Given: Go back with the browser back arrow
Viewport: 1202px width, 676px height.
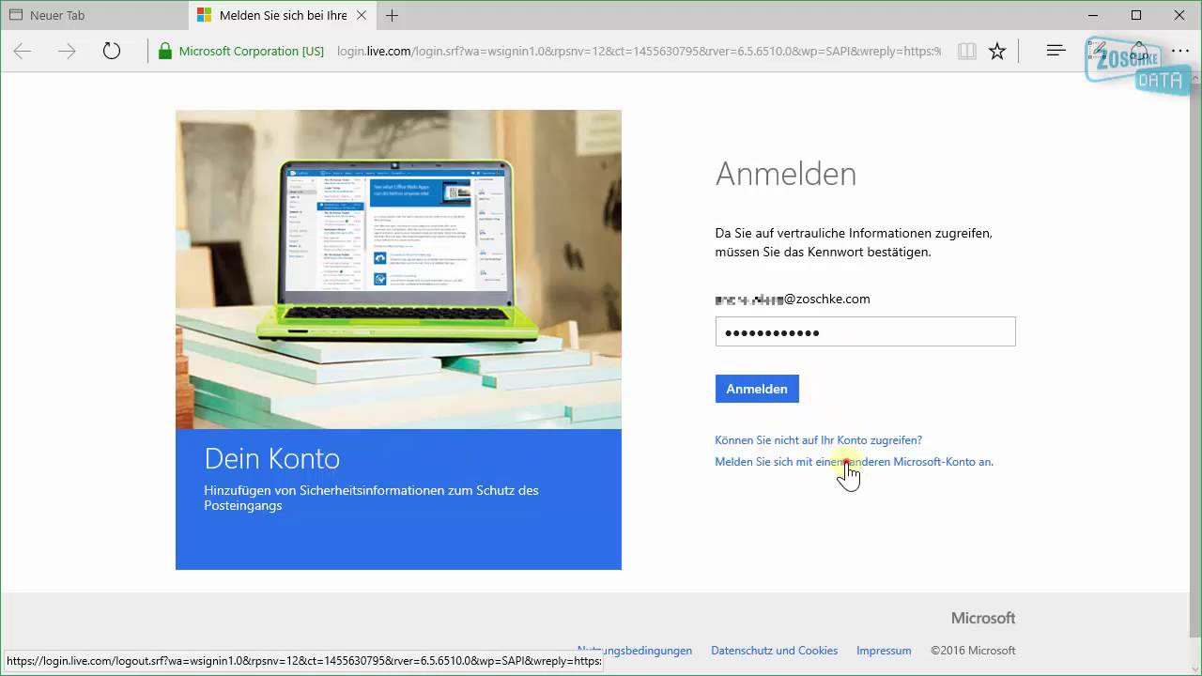Looking at the screenshot, I should pyautogui.click(x=23, y=52).
